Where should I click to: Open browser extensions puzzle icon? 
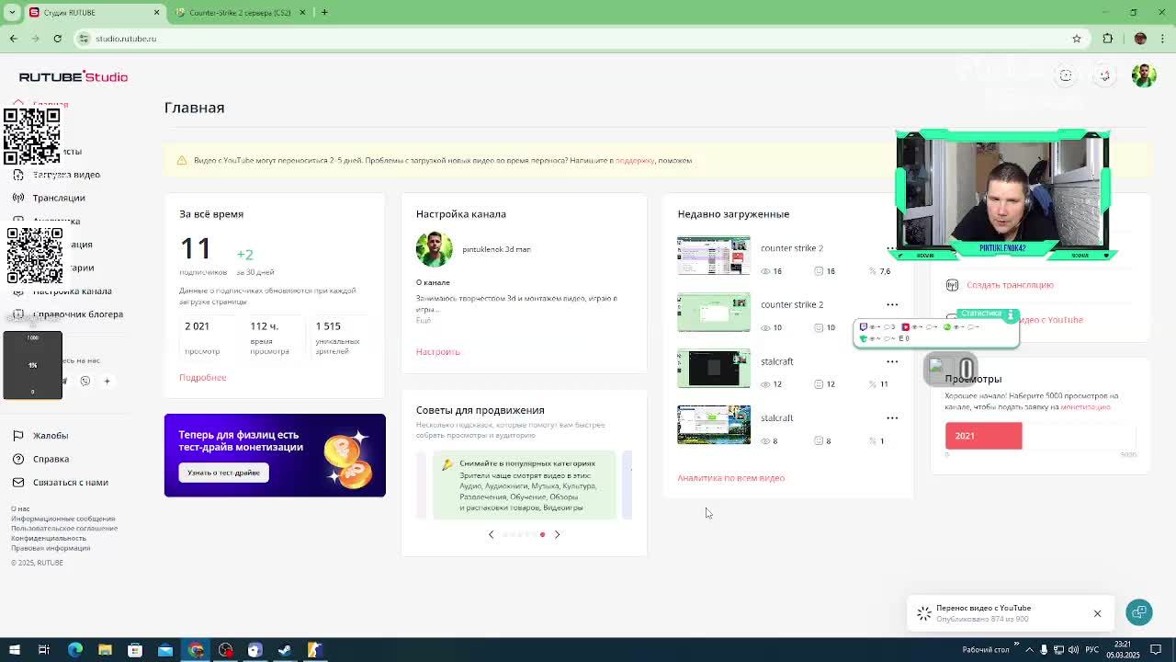1108,39
